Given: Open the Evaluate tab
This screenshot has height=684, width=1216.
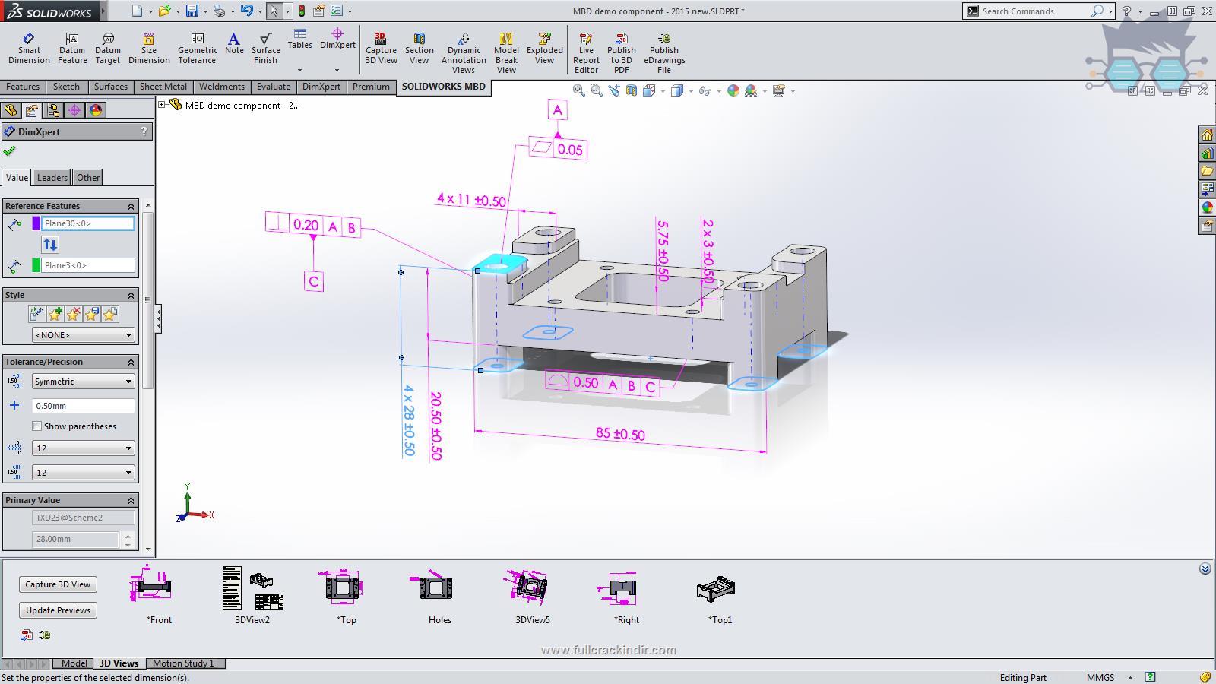Looking at the screenshot, I should click(x=273, y=87).
